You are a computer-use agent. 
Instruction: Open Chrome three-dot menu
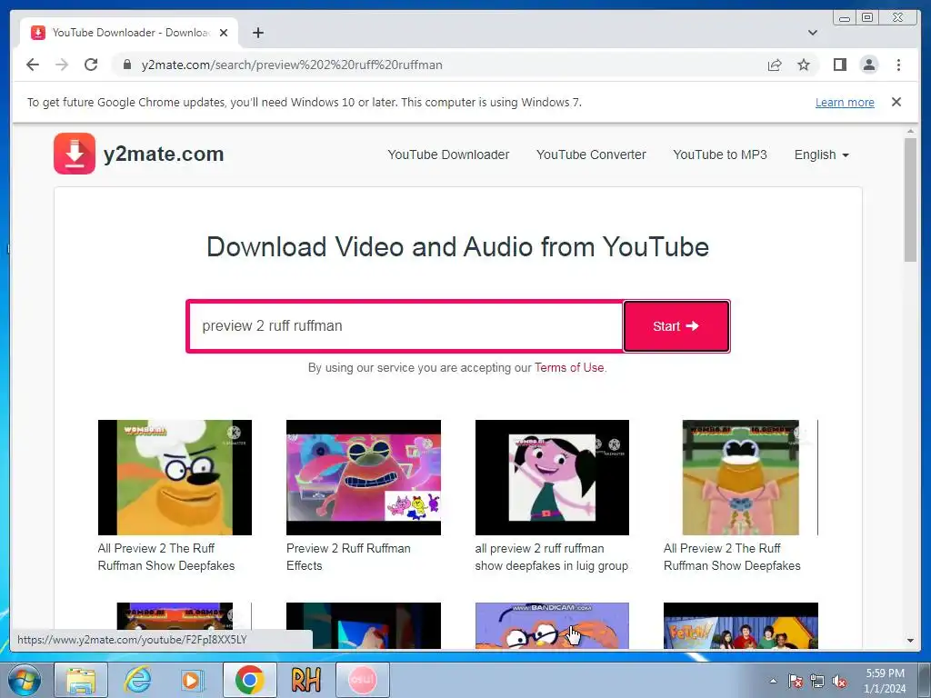pyautogui.click(x=898, y=65)
